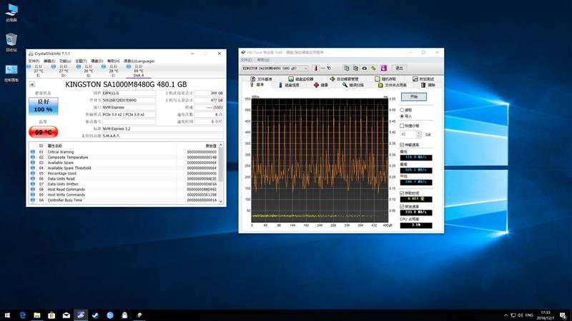The image size is (572, 321).
Task: Select Composite Temperature attribute row
Action: [124, 157]
